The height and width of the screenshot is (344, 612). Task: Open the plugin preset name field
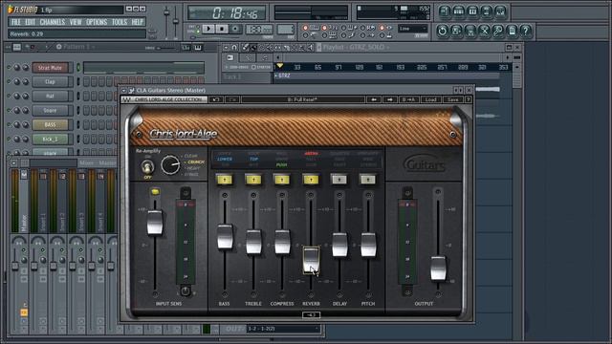pyautogui.click(x=303, y=99)
